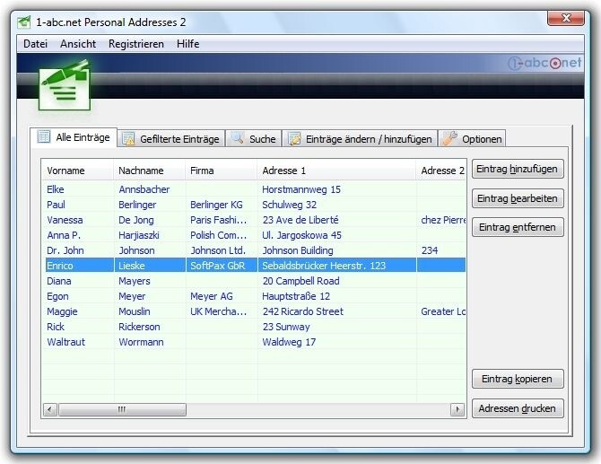Select the Annsbacher last name cell
The height and width of the screenshot is (464, 601).
pos(144,189)
